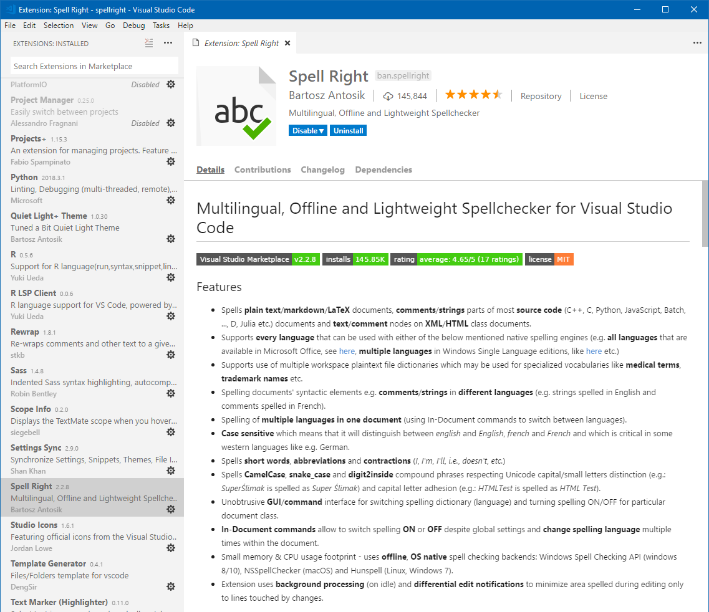
Task: Open the View menu
Action: click(x=89, y=26)
